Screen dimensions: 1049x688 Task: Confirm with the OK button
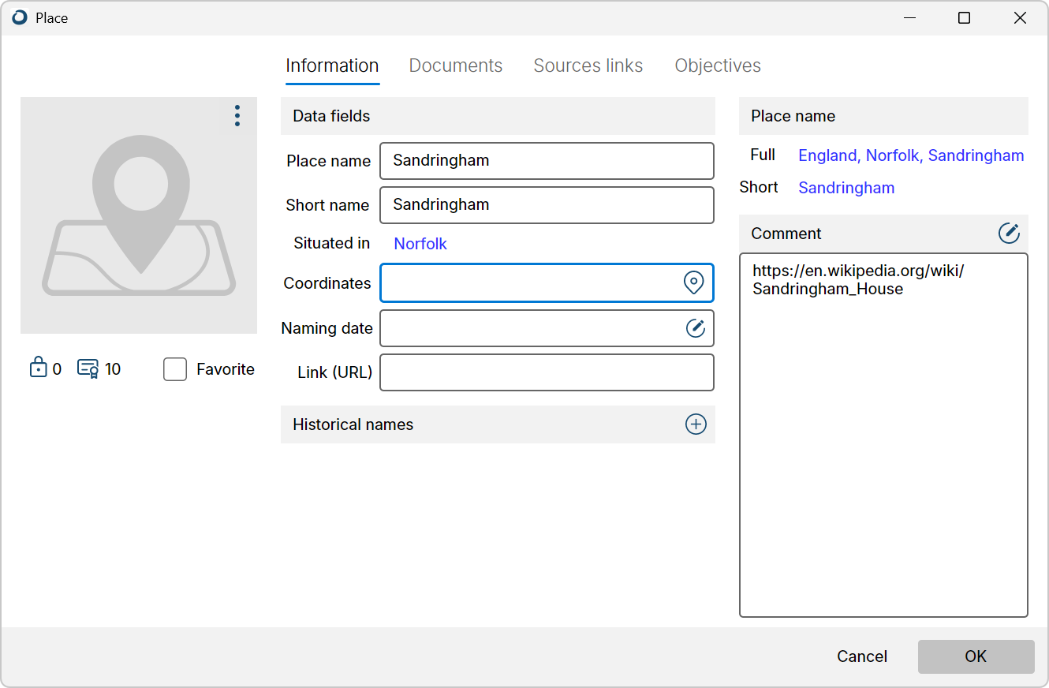(x=976, y=656)
